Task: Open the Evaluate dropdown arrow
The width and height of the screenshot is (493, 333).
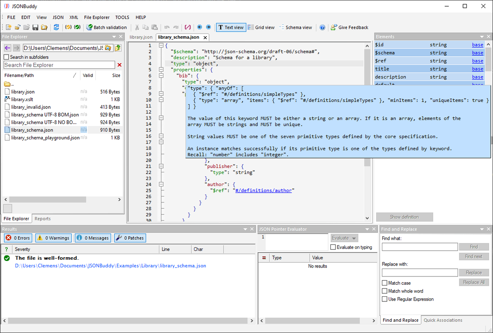Action: 354,238
